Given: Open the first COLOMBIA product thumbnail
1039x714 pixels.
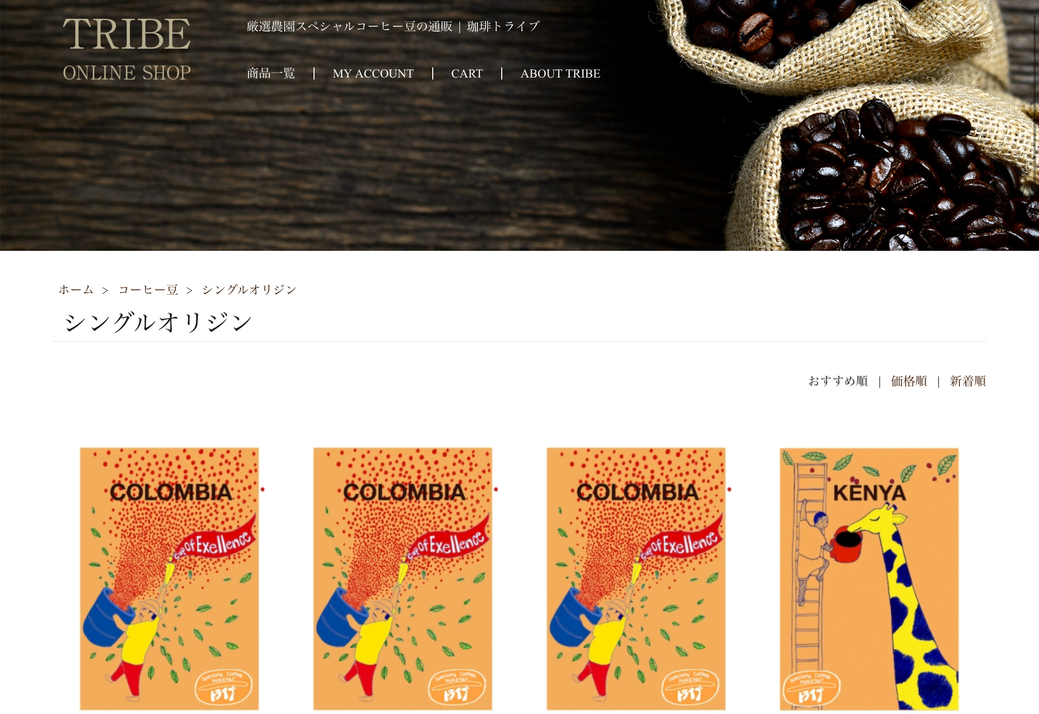Looking at the screenshot, I should 169,579.
